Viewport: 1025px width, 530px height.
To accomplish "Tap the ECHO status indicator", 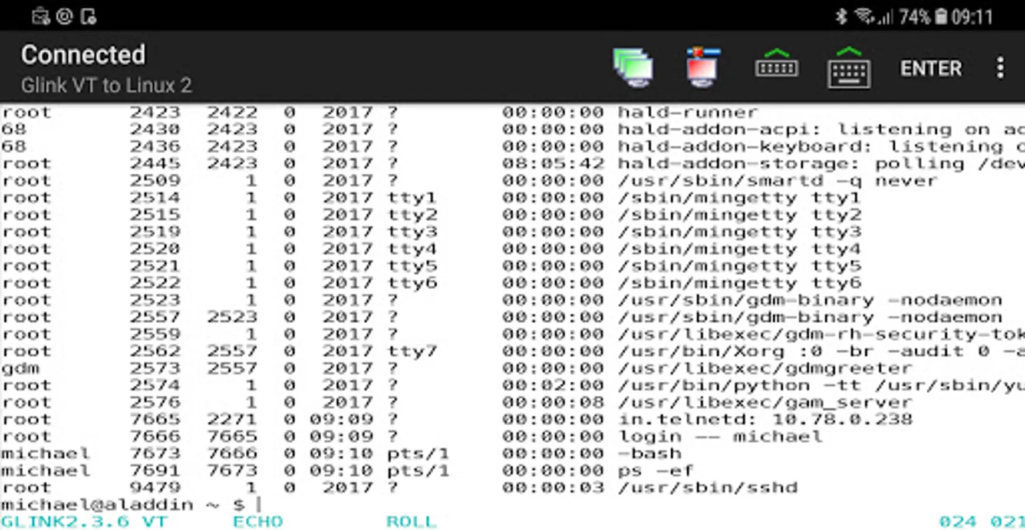I will 258,522.
